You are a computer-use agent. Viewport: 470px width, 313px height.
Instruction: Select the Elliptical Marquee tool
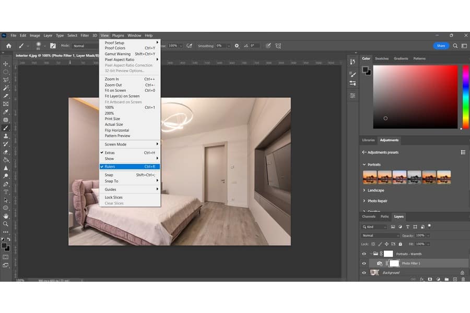pyautogui.click(x=6, y=72)
